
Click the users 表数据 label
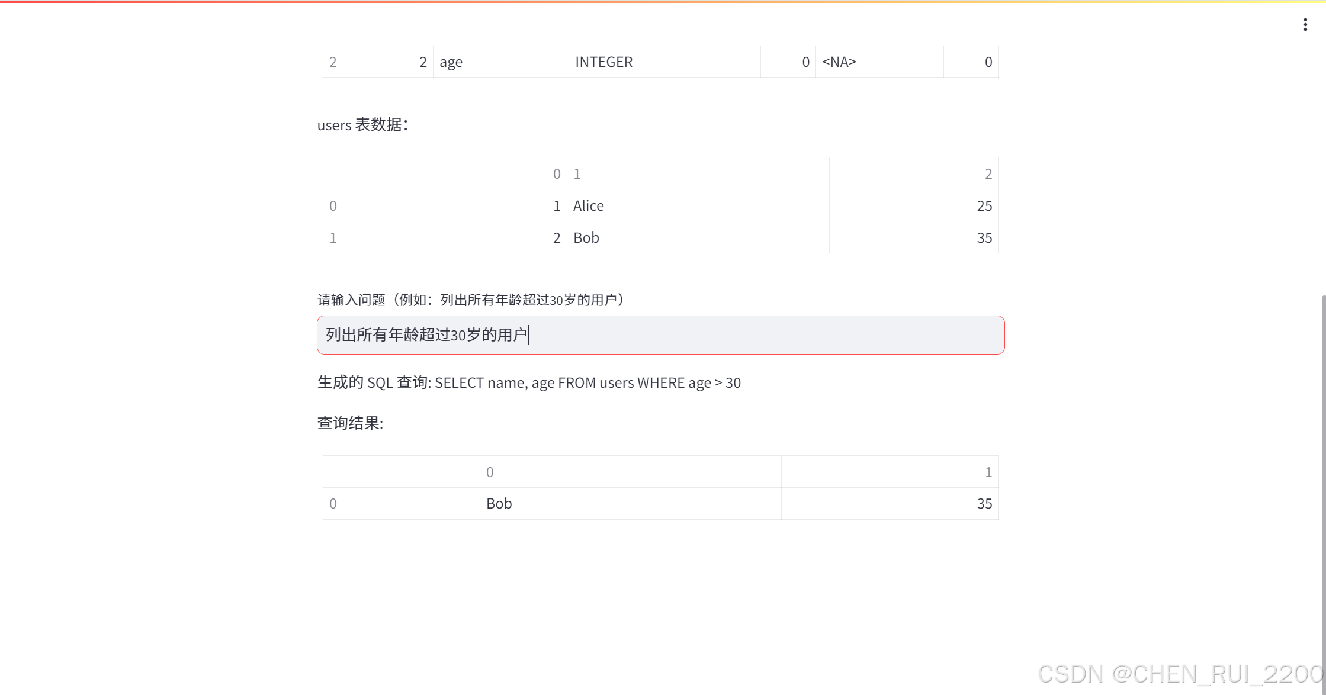362,125
